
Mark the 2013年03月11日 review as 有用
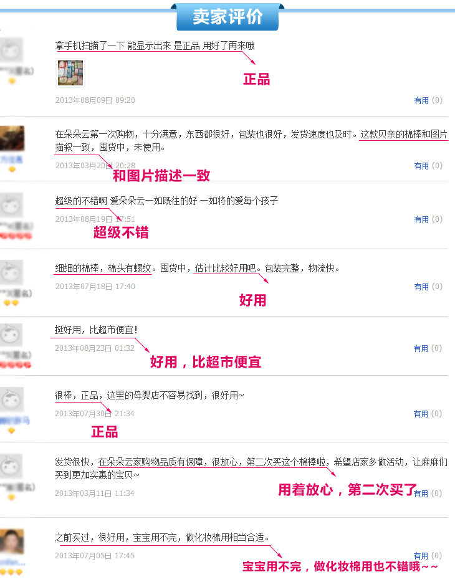[x=421, y=494]
